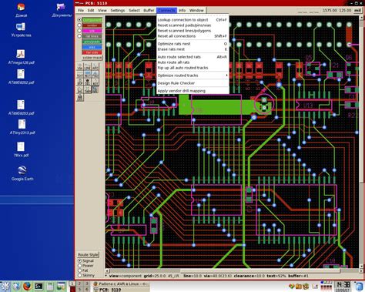Choose Erase rats nest
The height and width of the screenshot is (292, 365).
(193, 49)
